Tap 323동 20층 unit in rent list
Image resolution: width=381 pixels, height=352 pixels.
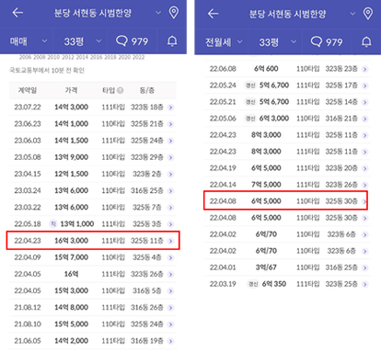[341, 168]
